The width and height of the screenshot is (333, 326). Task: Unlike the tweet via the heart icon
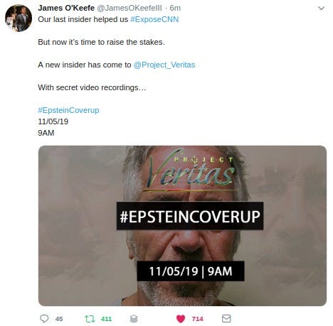click(x=181, y=319)
